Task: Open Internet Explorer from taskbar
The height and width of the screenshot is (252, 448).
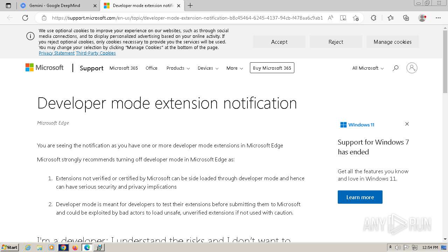Action: point(28,247)
